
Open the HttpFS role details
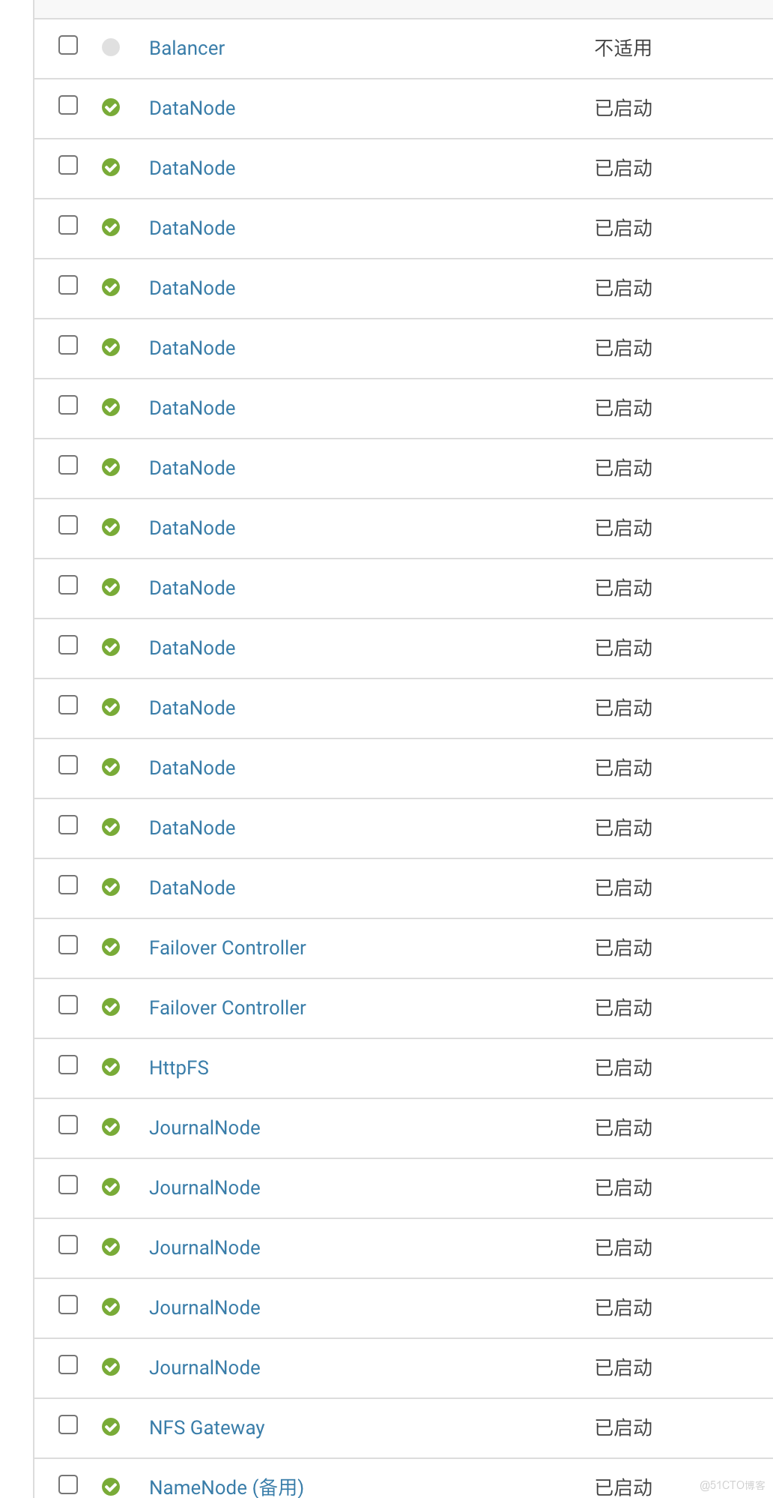(x=179, y=1067)
